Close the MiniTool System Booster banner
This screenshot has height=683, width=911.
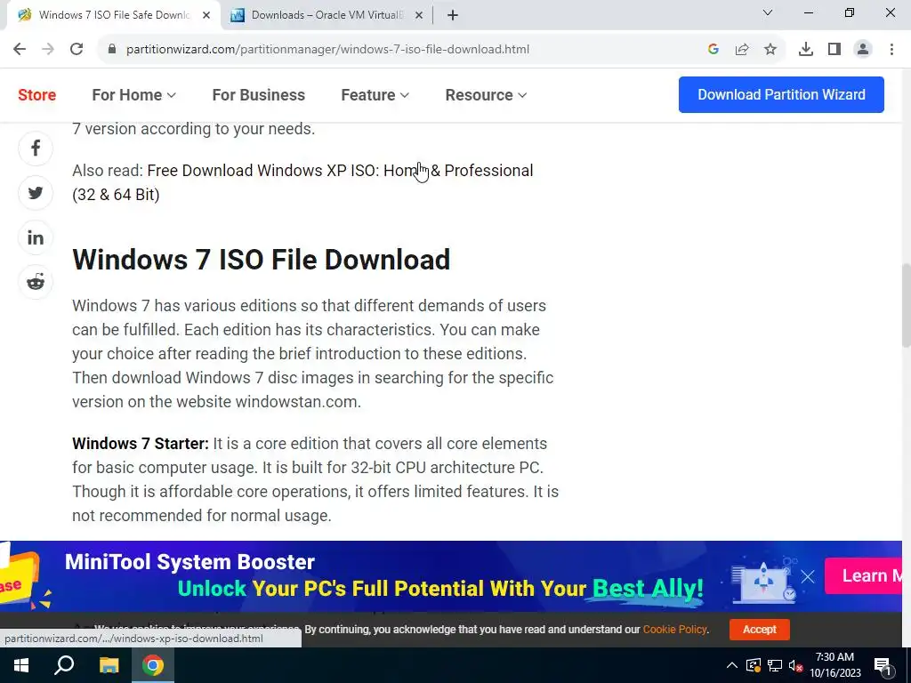808,576
